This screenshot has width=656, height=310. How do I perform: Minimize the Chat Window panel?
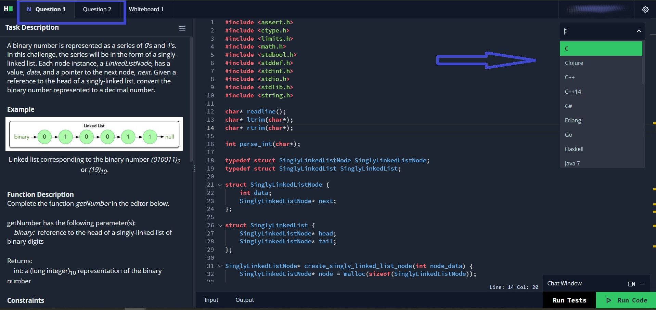click(x=642, y=284)
